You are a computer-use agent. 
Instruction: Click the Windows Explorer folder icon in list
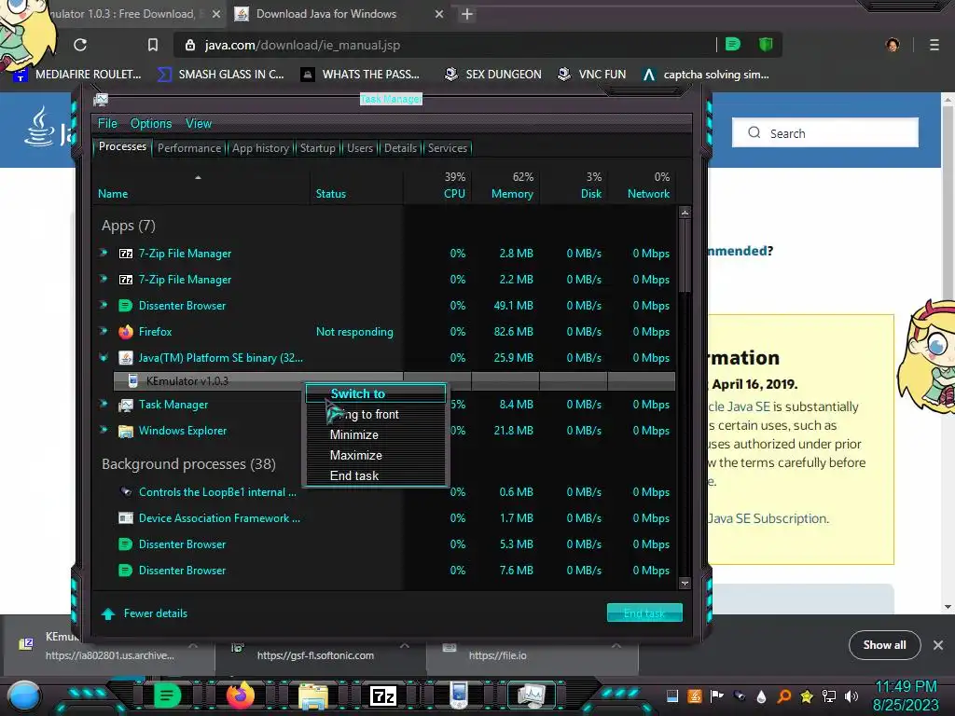point(126,431)
